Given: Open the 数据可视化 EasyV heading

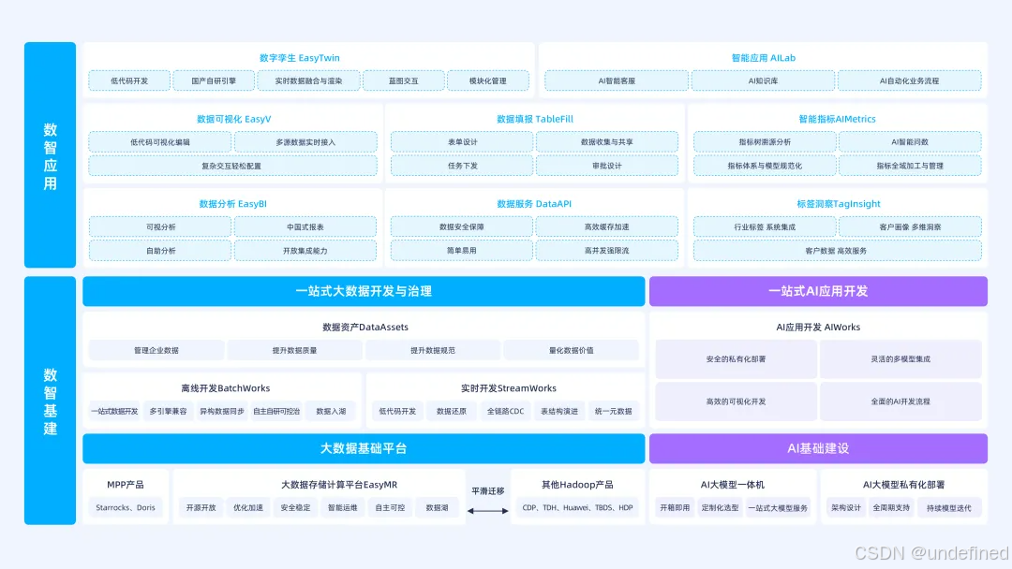Looking at the screenshot, I should 233,119.
